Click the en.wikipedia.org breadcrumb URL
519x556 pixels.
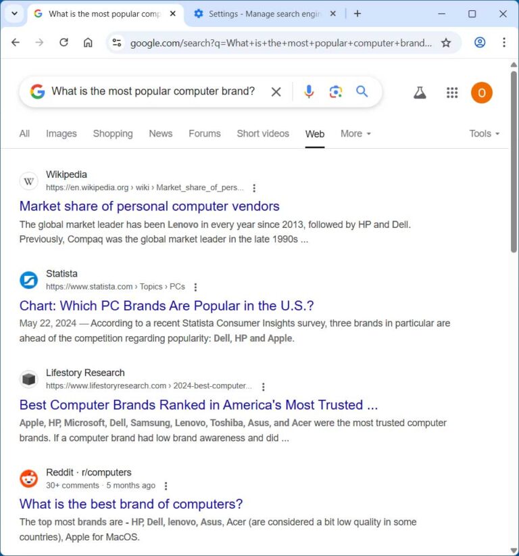click(x=145, y=187)
